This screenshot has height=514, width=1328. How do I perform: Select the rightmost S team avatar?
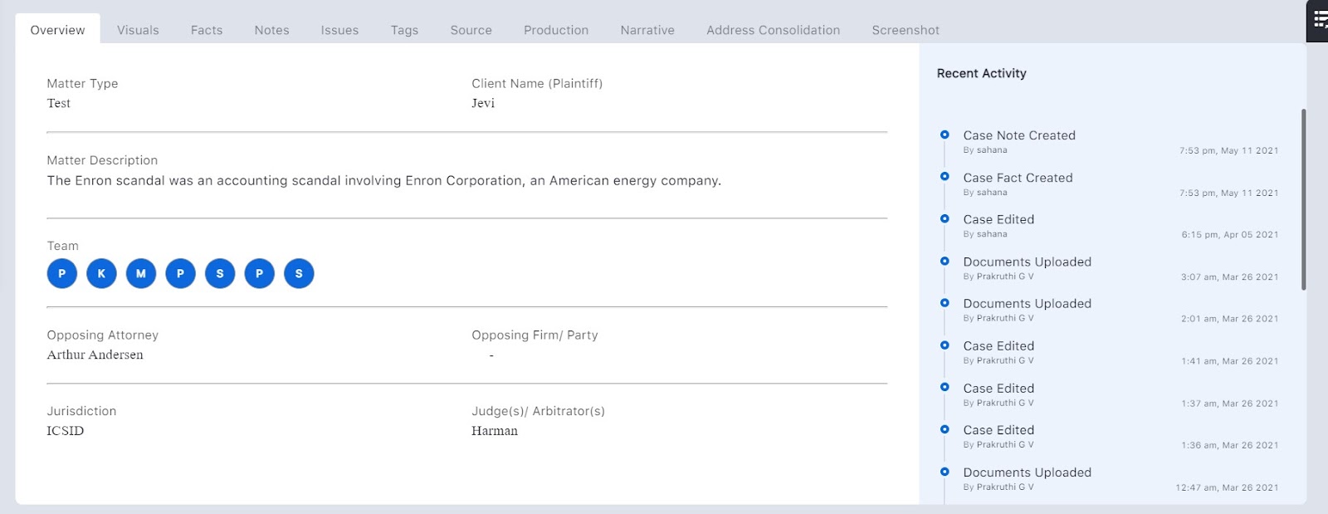point(299,273)
